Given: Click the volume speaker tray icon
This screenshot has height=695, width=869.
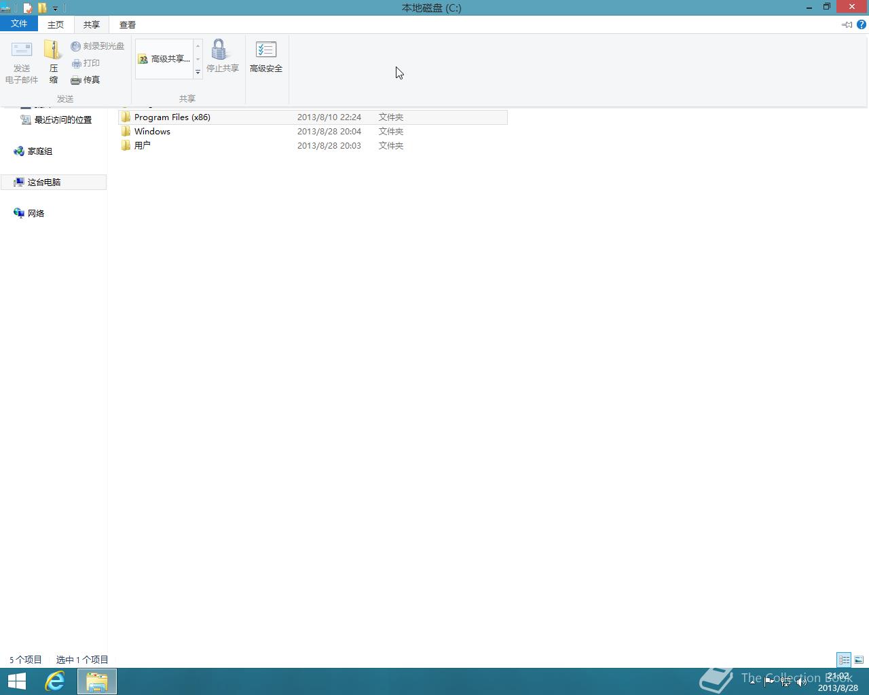Looking at the screenshot, I should pos(802,681).
